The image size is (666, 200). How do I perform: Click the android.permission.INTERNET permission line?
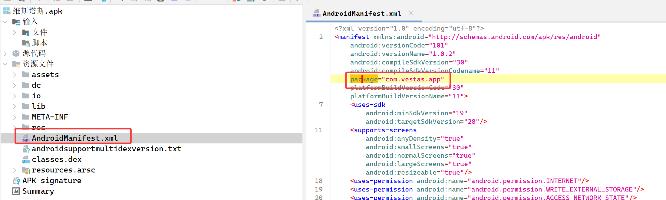(x=470, y=181)
